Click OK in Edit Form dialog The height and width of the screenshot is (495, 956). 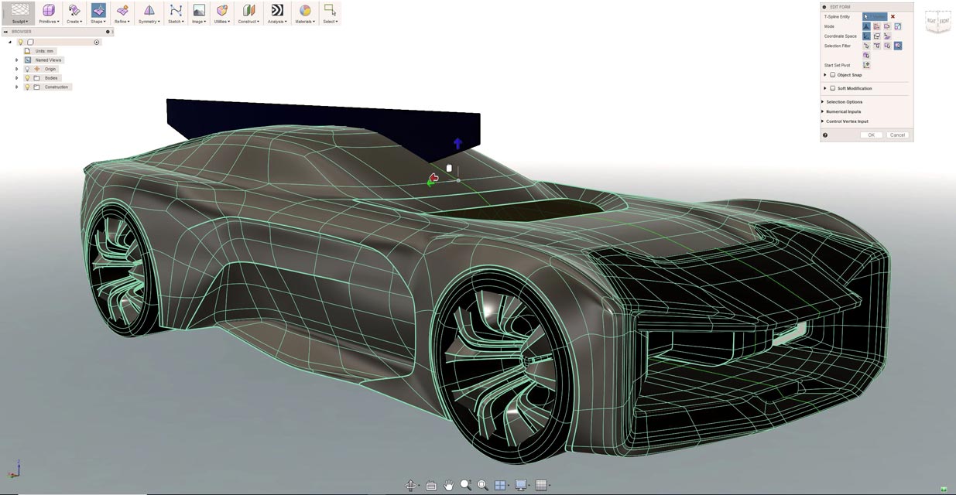click(871, 135)
